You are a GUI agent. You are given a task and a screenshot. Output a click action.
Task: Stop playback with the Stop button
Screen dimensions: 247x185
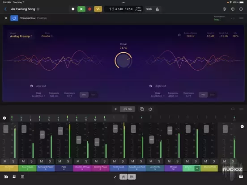pos(73,9)
